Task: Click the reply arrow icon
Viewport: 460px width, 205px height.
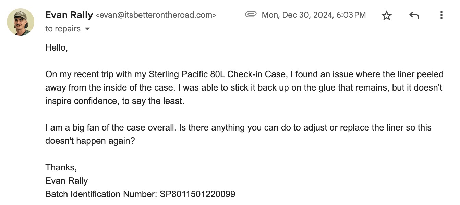Action: point(414,15)
